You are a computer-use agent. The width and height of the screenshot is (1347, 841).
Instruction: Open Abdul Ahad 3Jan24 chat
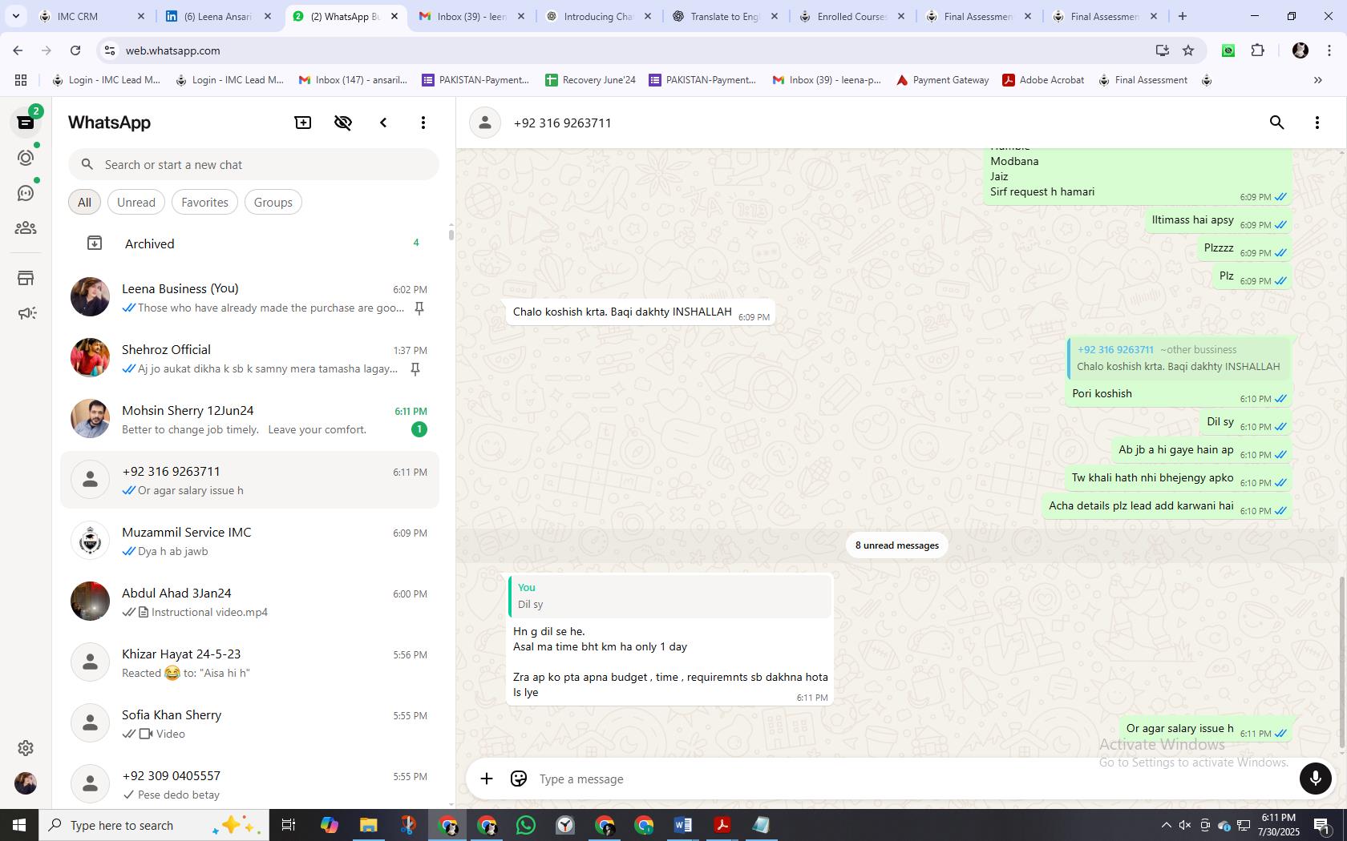[250, 602]
